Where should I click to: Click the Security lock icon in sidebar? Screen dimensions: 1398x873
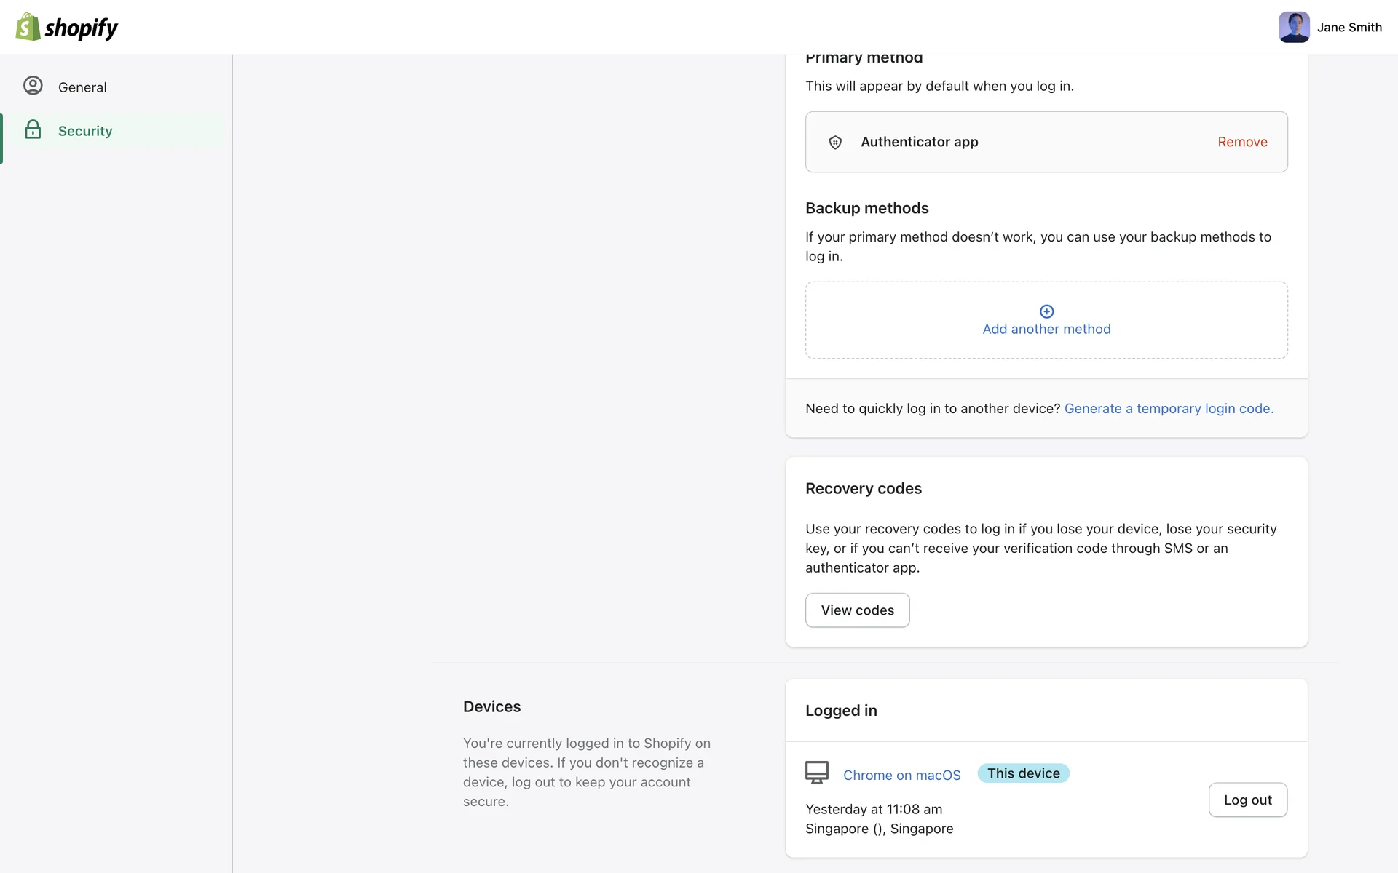pos(33,130)
